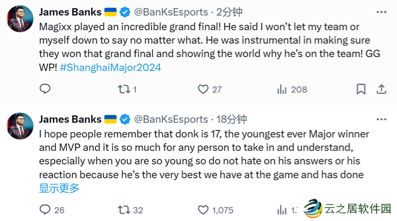Open @BanKsEsports handle on the Magixx tweet
Viewport: 397px width, 221px height.
point(171,12)
